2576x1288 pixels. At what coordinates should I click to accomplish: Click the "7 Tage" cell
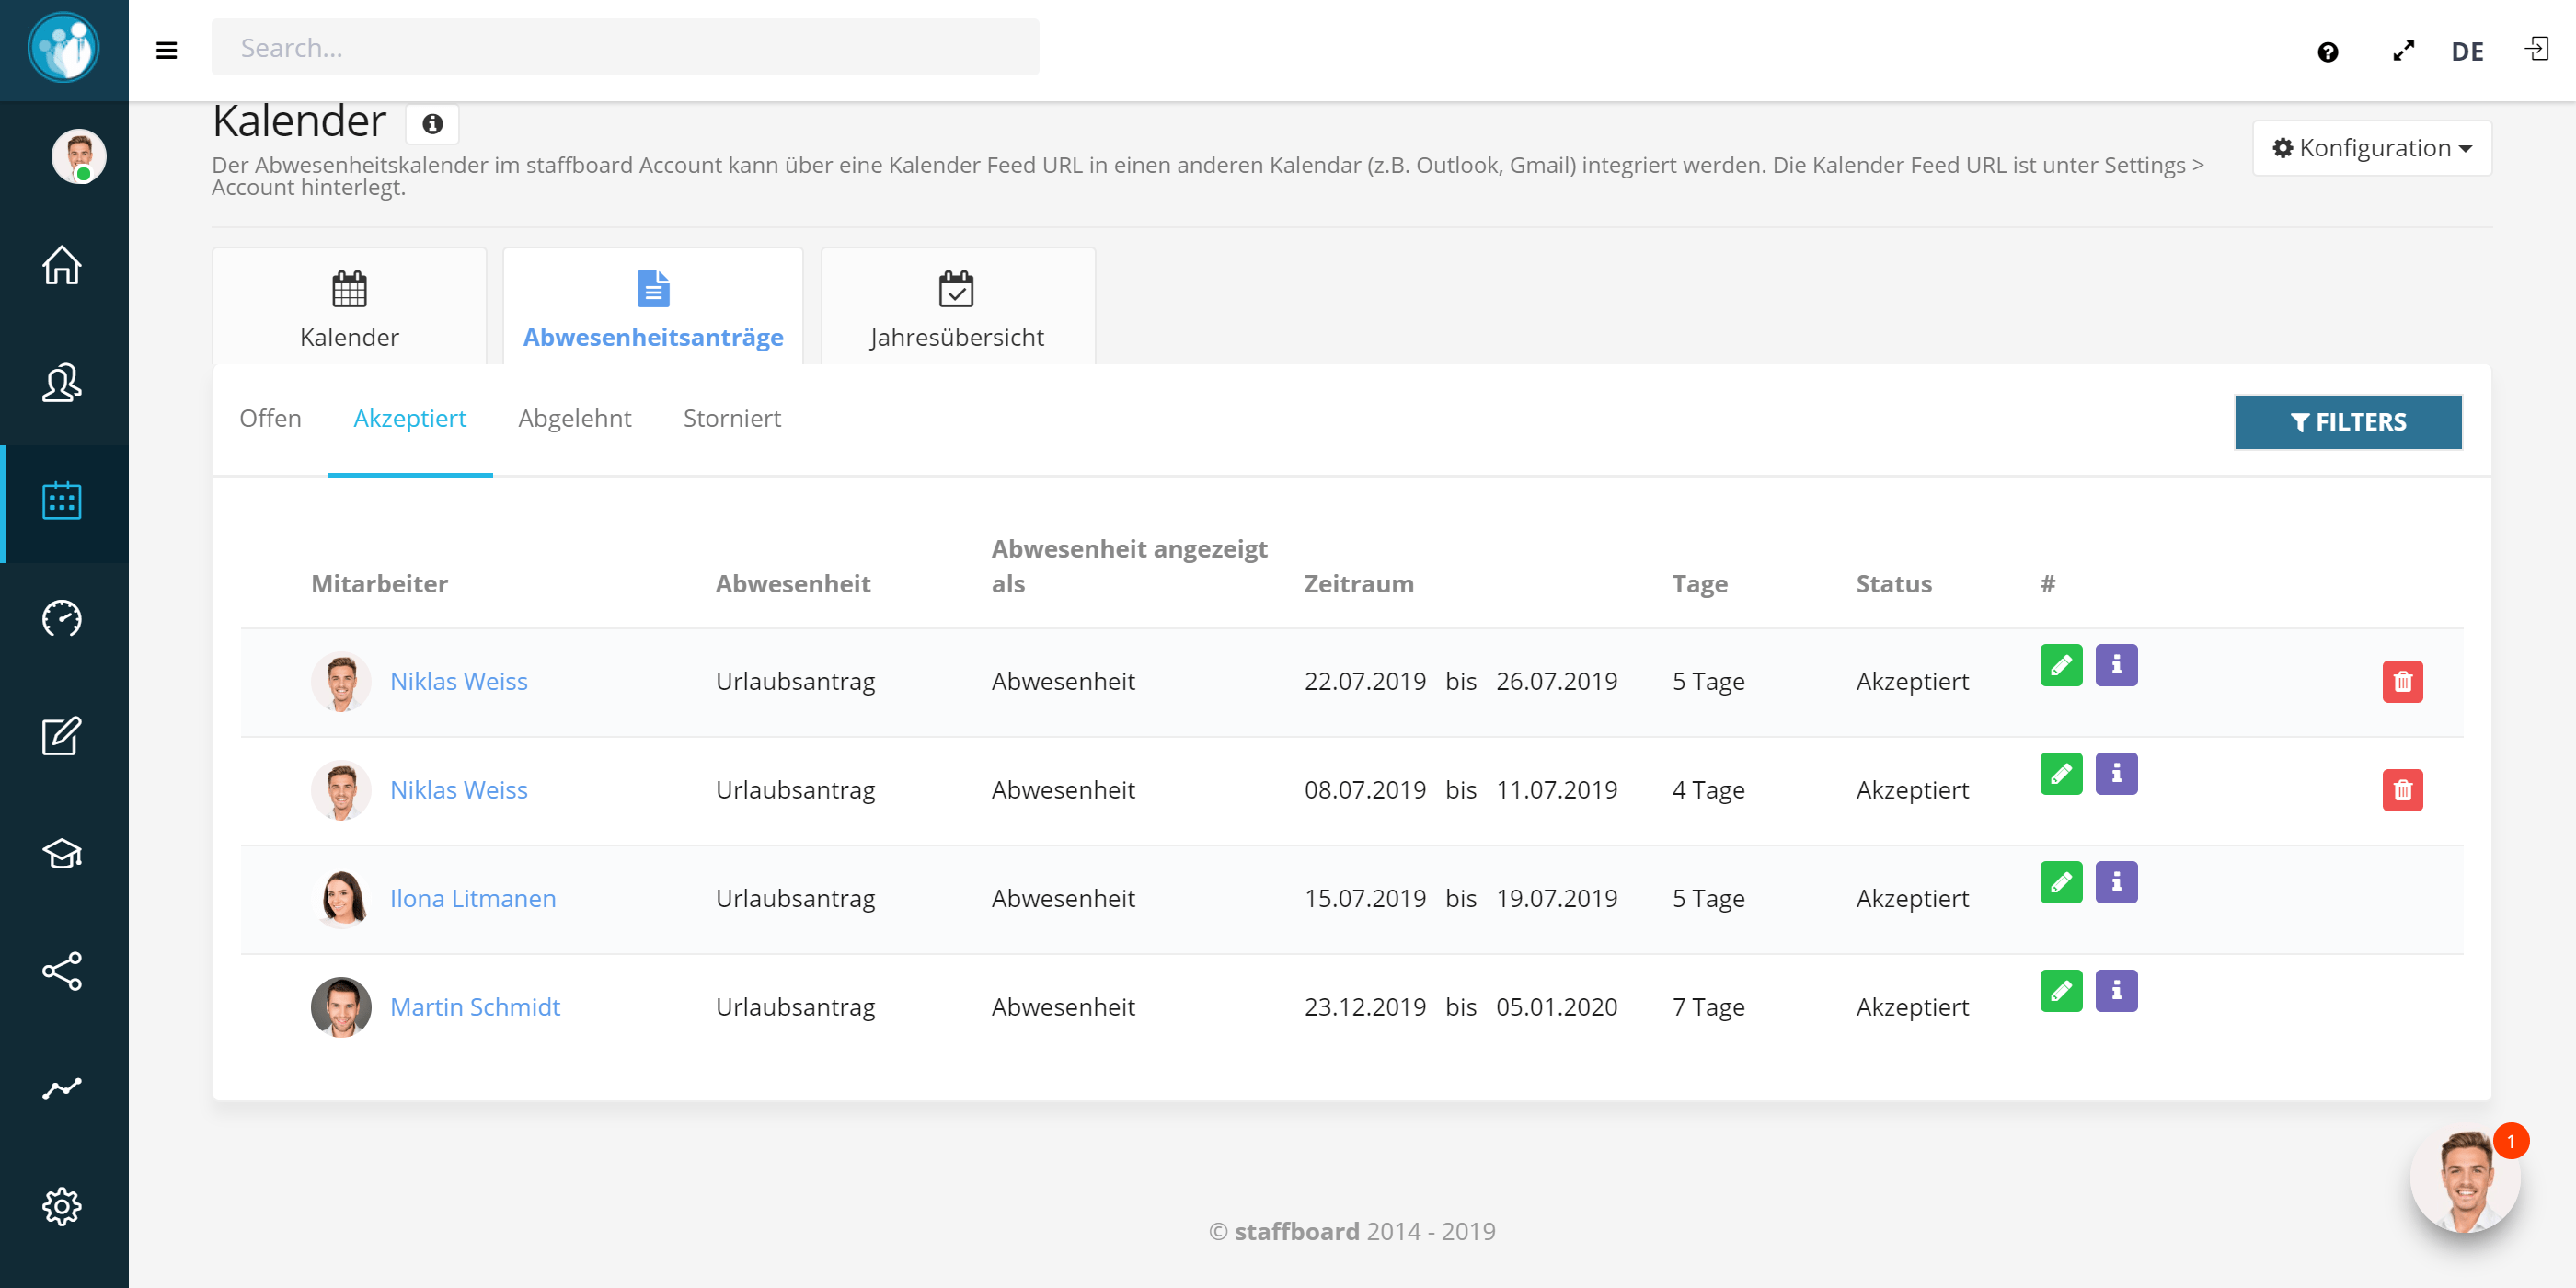[x=1708, y=1007]
